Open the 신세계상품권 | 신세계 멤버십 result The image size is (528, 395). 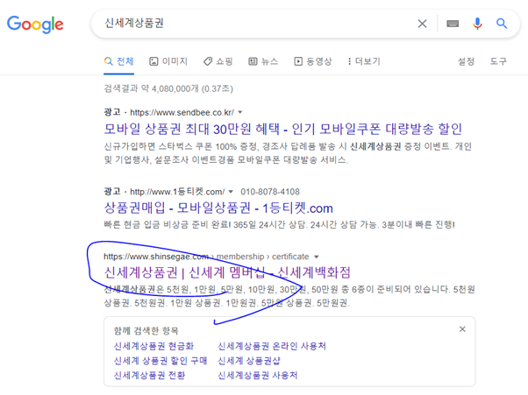coord(227,272)
